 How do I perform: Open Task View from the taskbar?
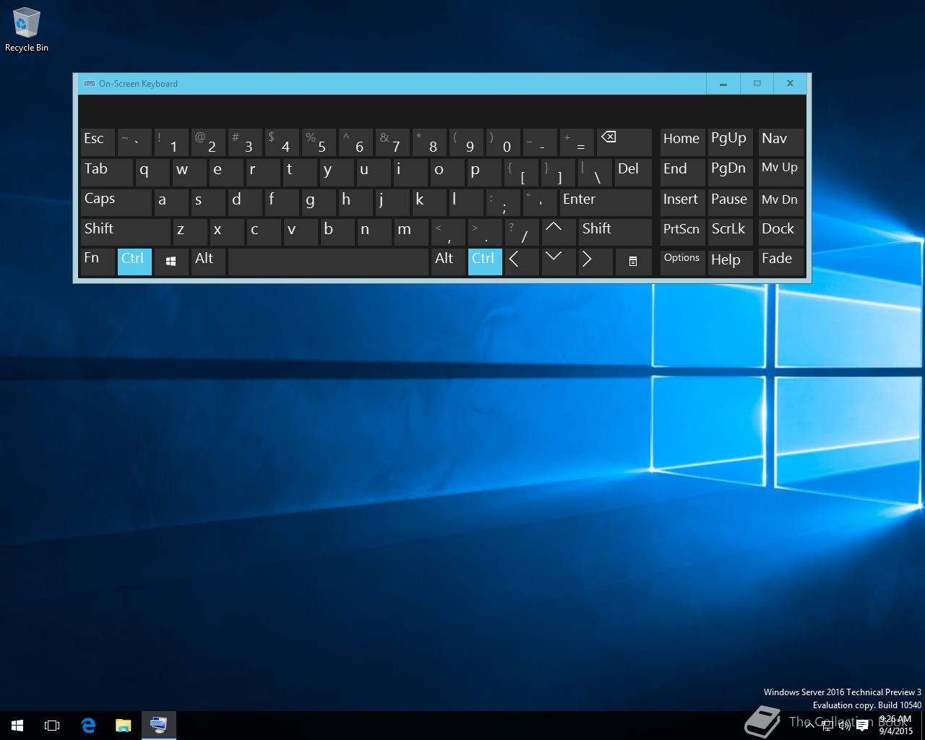(52, 725)
